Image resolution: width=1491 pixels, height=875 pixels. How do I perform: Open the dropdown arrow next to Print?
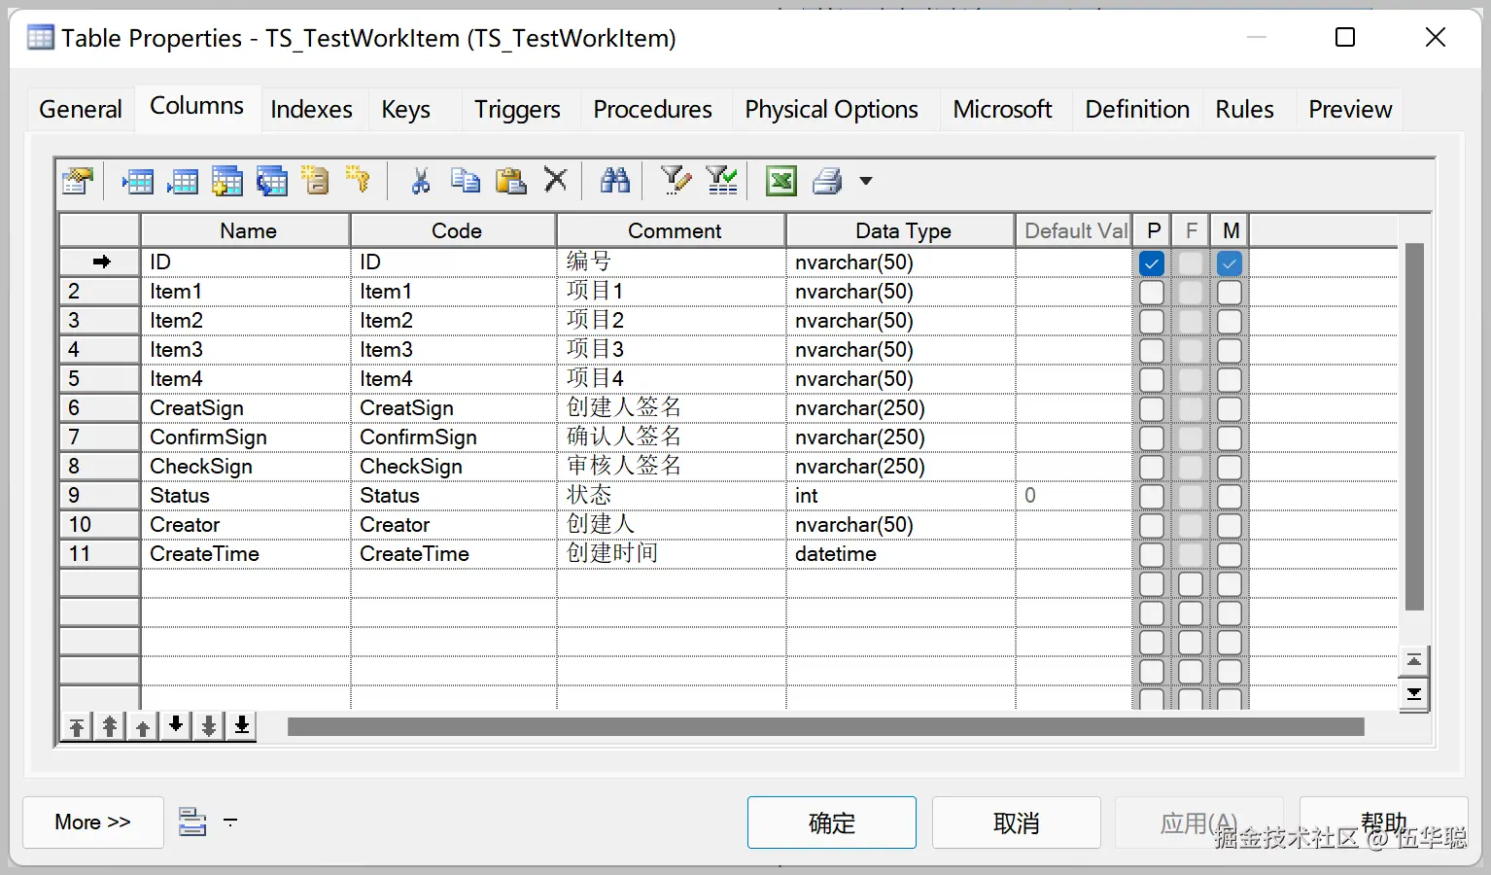(x=866, y=181)
